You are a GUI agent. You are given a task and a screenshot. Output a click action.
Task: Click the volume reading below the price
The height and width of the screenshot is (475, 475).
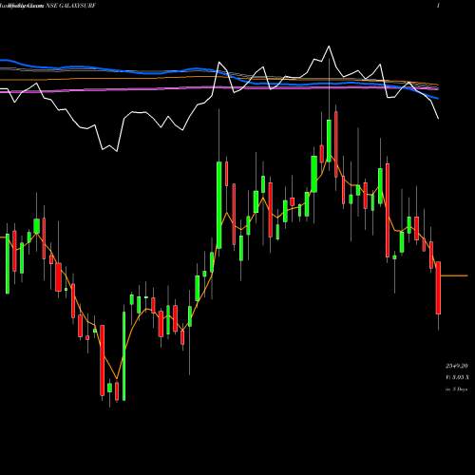pos(457,377)
